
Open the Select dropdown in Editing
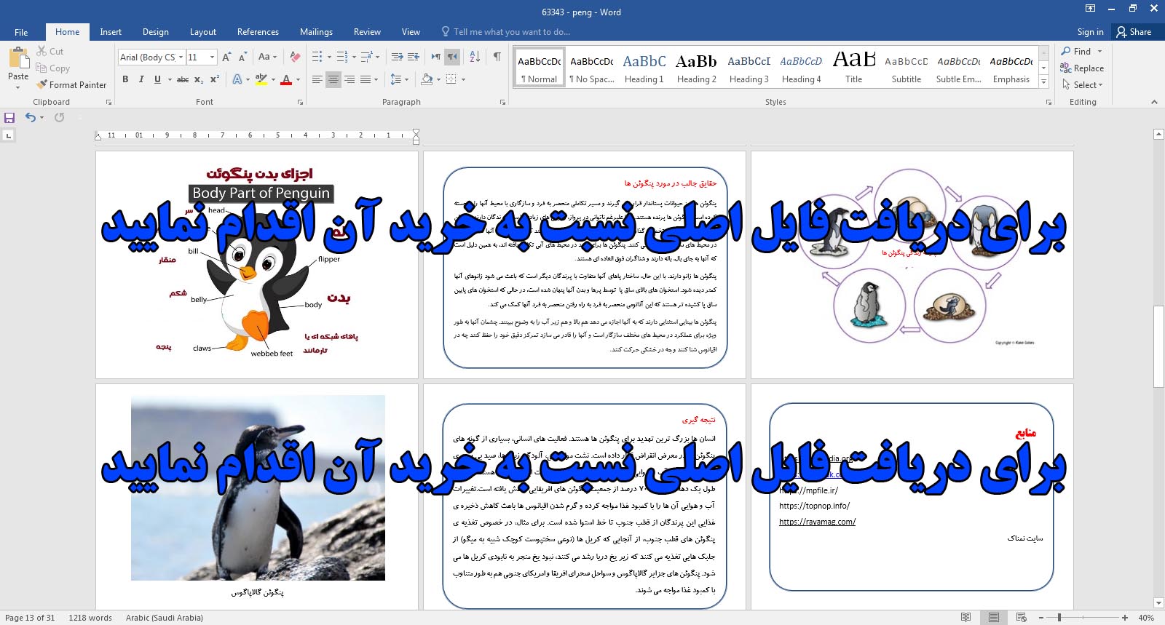(1083, 85)
